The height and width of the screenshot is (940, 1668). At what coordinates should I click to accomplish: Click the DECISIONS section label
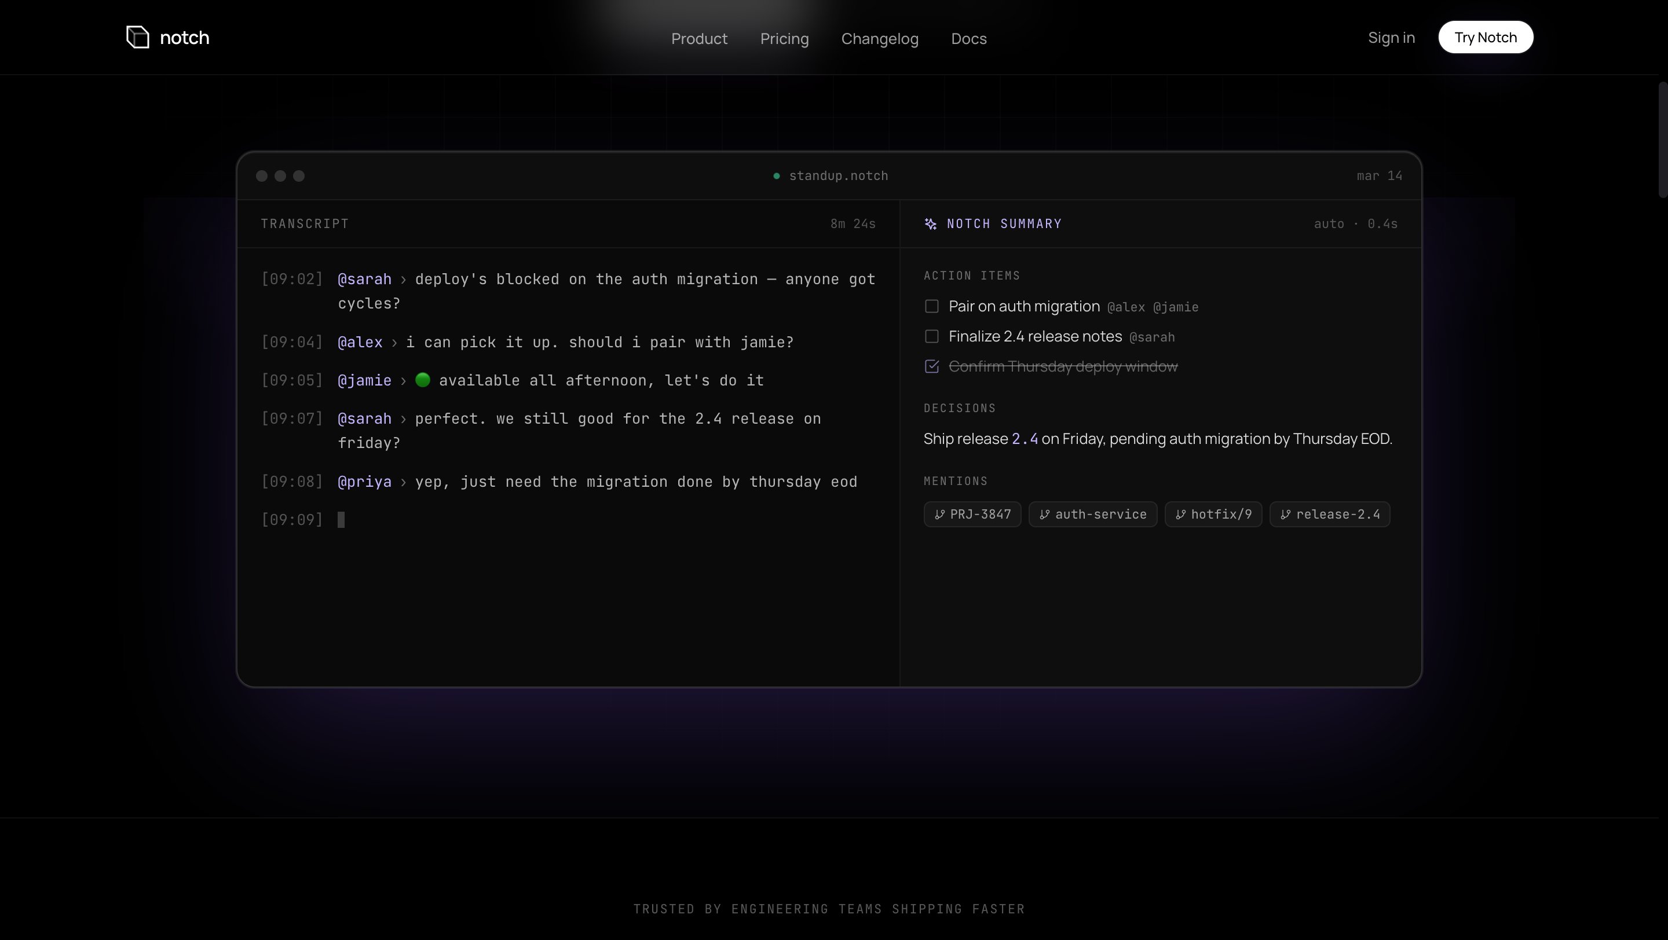(x=960, y=408)
